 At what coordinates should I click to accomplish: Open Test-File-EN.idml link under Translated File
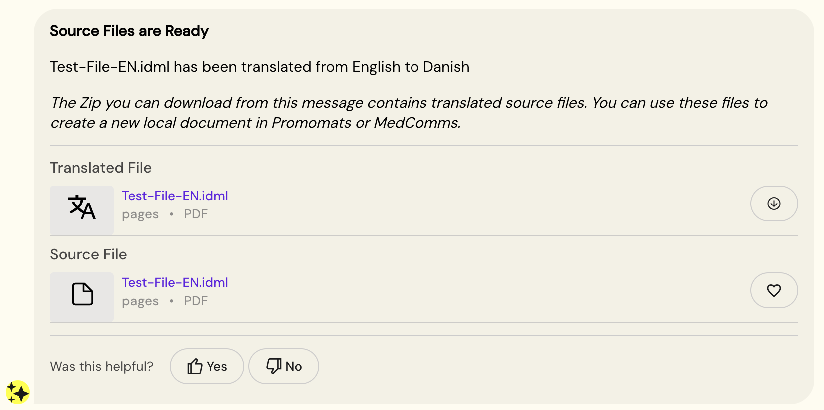[x=175, y=196]
